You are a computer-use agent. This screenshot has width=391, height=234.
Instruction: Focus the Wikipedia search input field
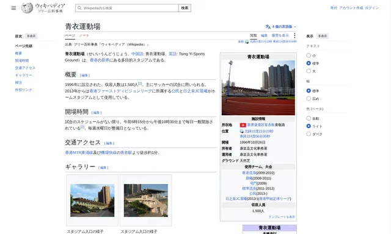[127, 8]
